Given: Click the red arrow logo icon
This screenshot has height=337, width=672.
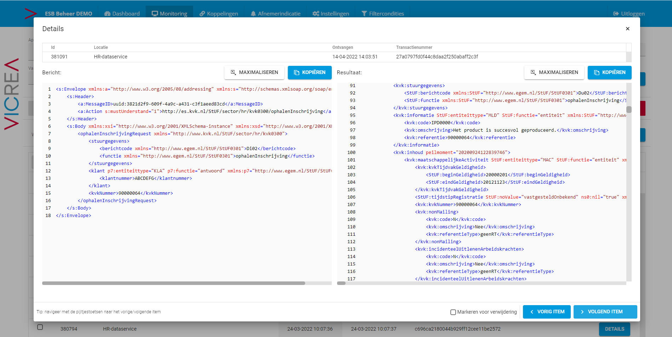Looking at the screenshot, I should click(30, 13).
